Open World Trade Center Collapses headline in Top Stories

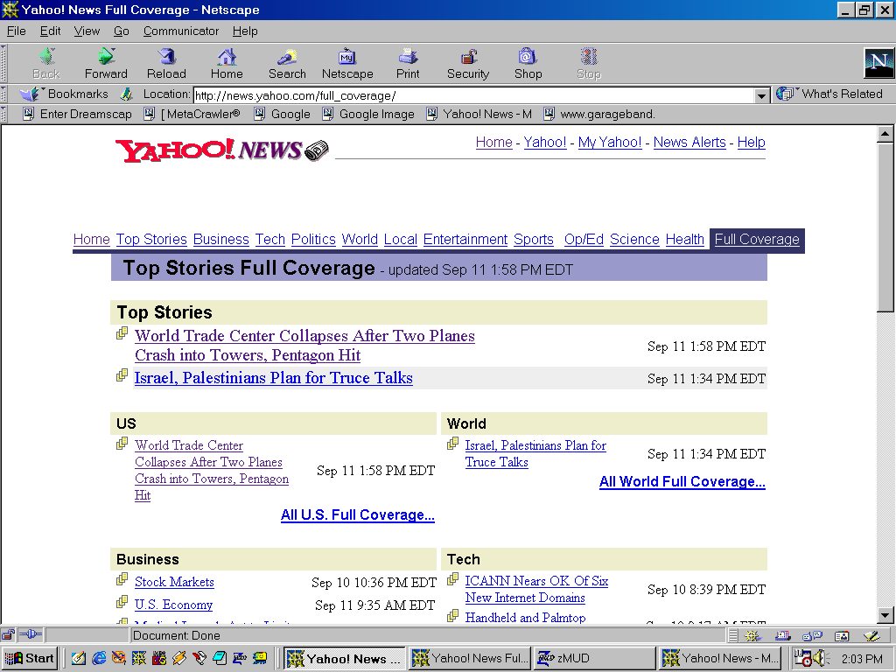(304, 345)
